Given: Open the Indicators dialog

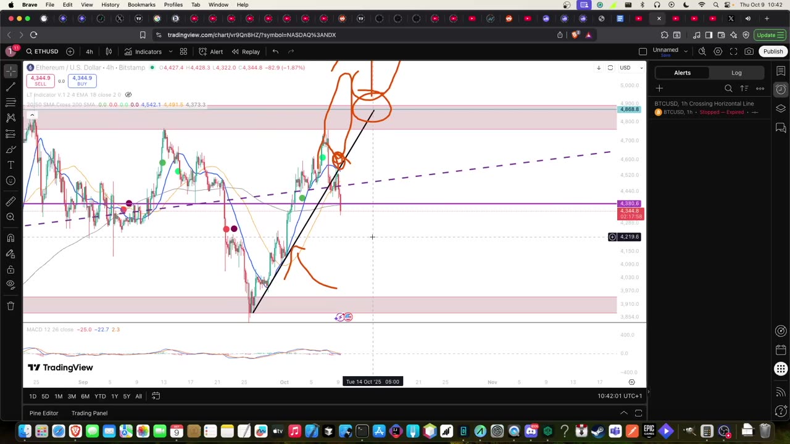Looking at the screenshot, I should pyautogui.click(x=143, y=52).
